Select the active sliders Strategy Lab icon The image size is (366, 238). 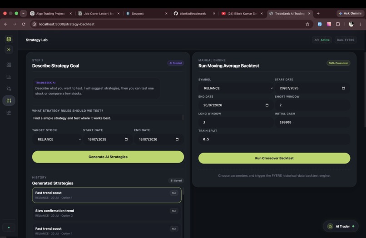point(9,100)
